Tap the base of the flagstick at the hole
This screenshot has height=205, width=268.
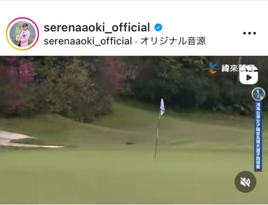tap(155, 157)
